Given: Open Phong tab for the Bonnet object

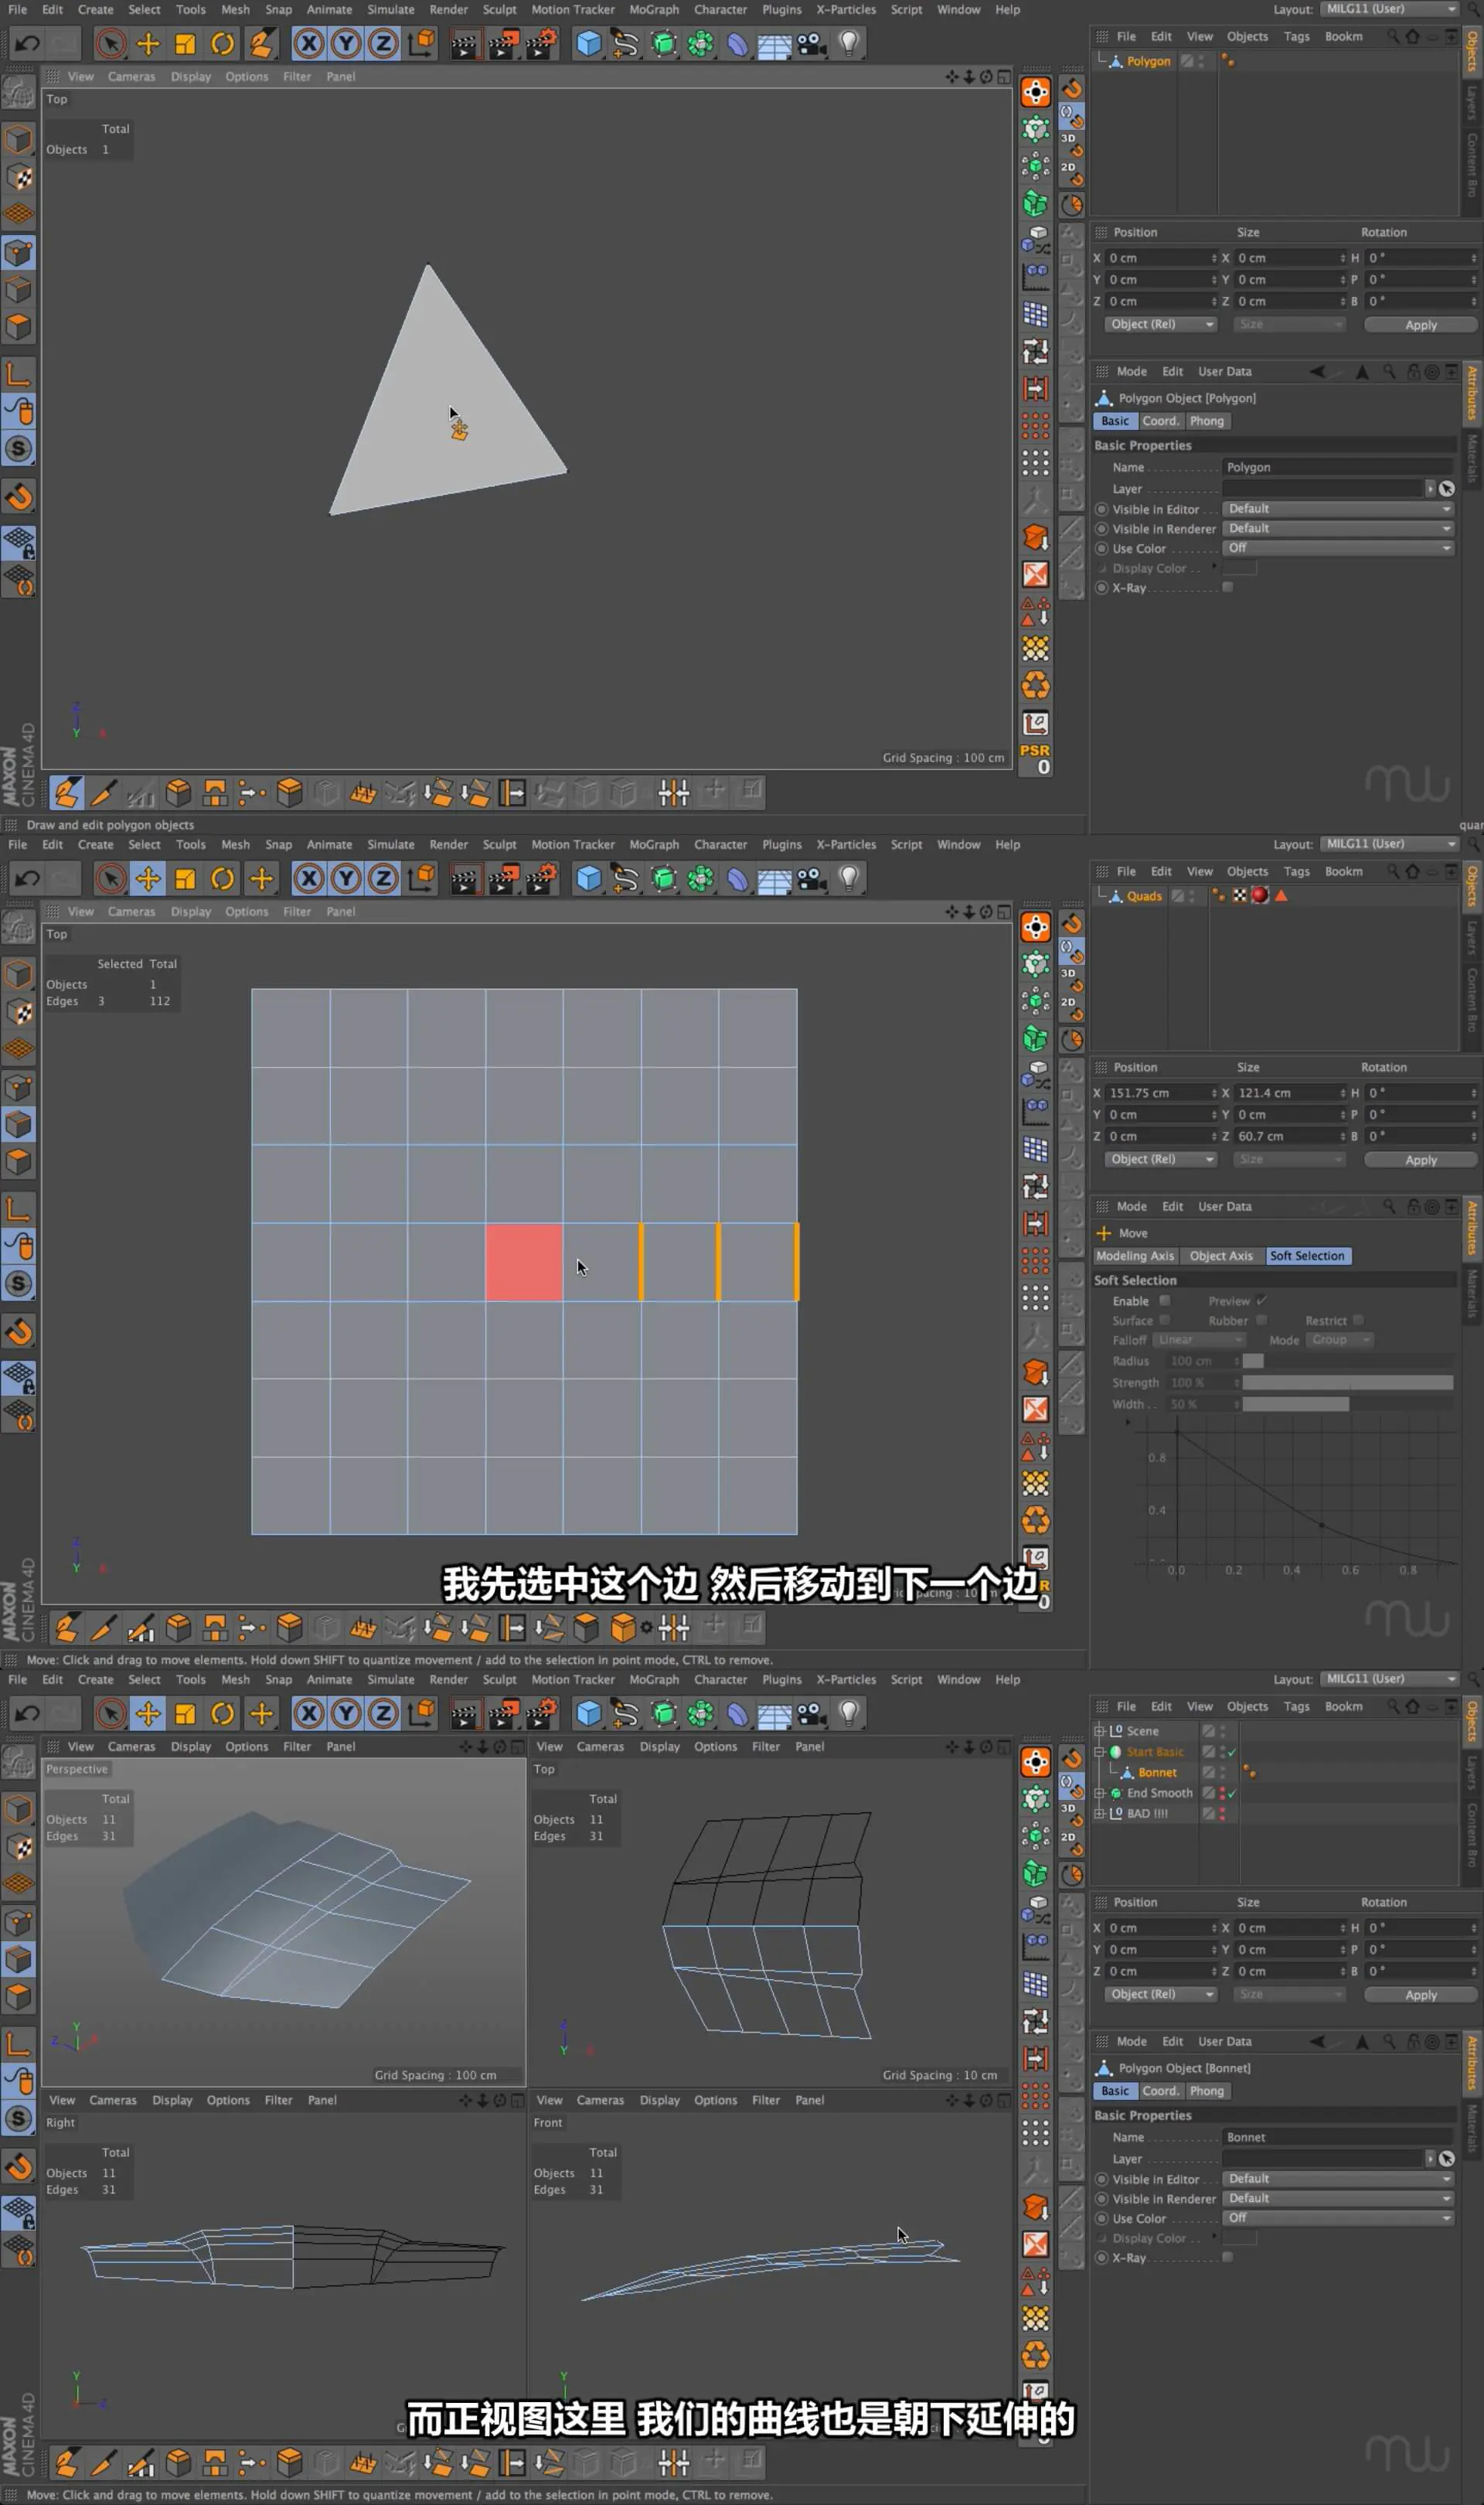Looking at the screenshot, I should tap(1206, 2090).
